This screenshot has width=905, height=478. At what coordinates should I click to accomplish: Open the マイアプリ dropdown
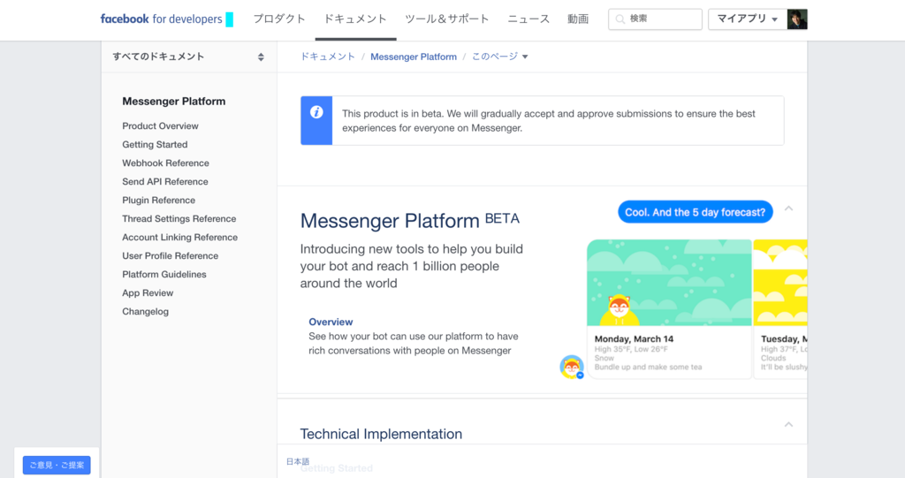click(748, 19)
